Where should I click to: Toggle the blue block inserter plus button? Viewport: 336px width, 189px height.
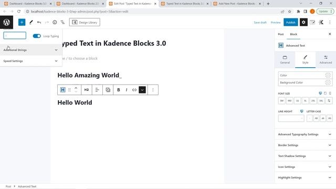[x=22, y=22]
